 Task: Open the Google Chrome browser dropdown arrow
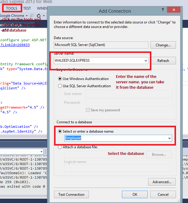point(27,15)
